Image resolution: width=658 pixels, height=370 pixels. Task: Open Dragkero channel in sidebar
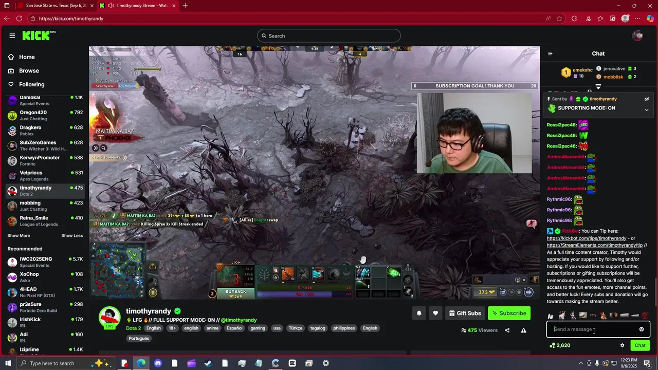tap(45, 131)
